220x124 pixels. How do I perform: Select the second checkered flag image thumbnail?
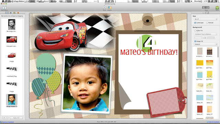coord(12,84)
